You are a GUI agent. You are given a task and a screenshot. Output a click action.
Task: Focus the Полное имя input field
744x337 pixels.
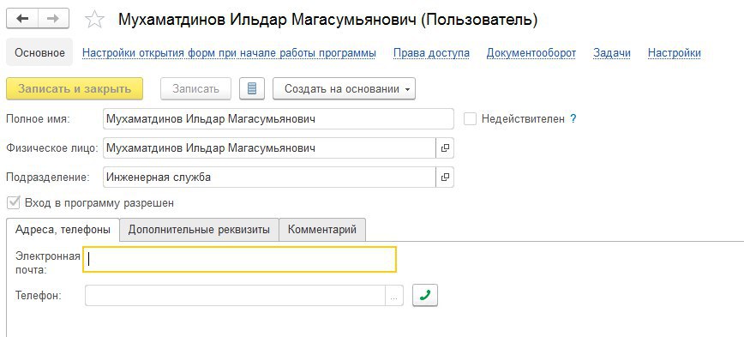[x=278, y=118]
